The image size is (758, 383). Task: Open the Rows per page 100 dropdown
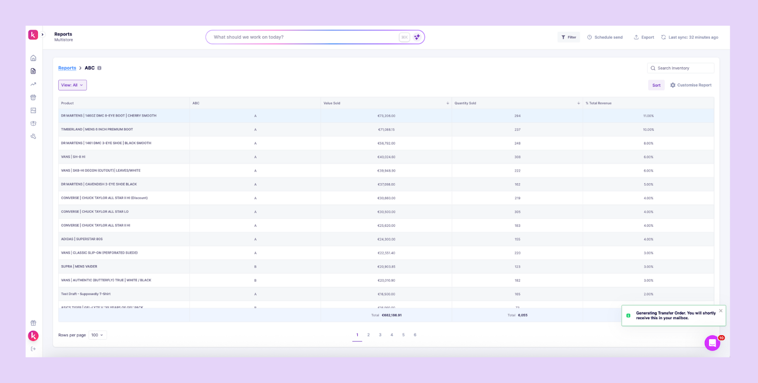98,335
